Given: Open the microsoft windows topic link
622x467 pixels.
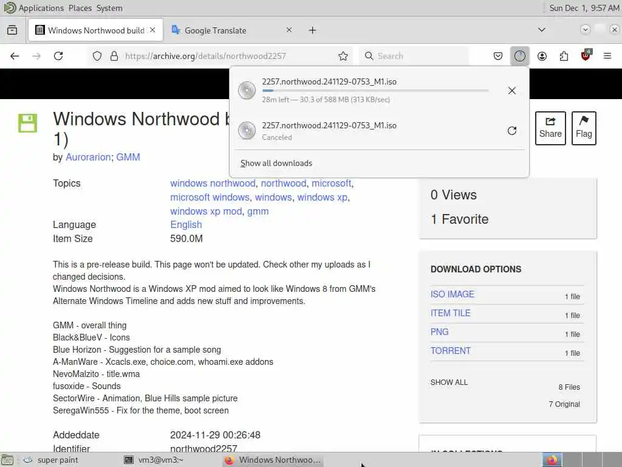Looking at the screenshot, I should 210,198.
